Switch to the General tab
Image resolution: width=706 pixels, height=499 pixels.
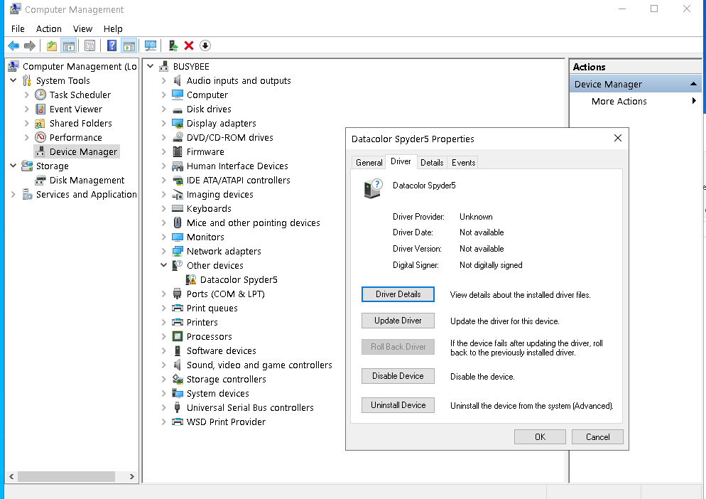point(369,163)
